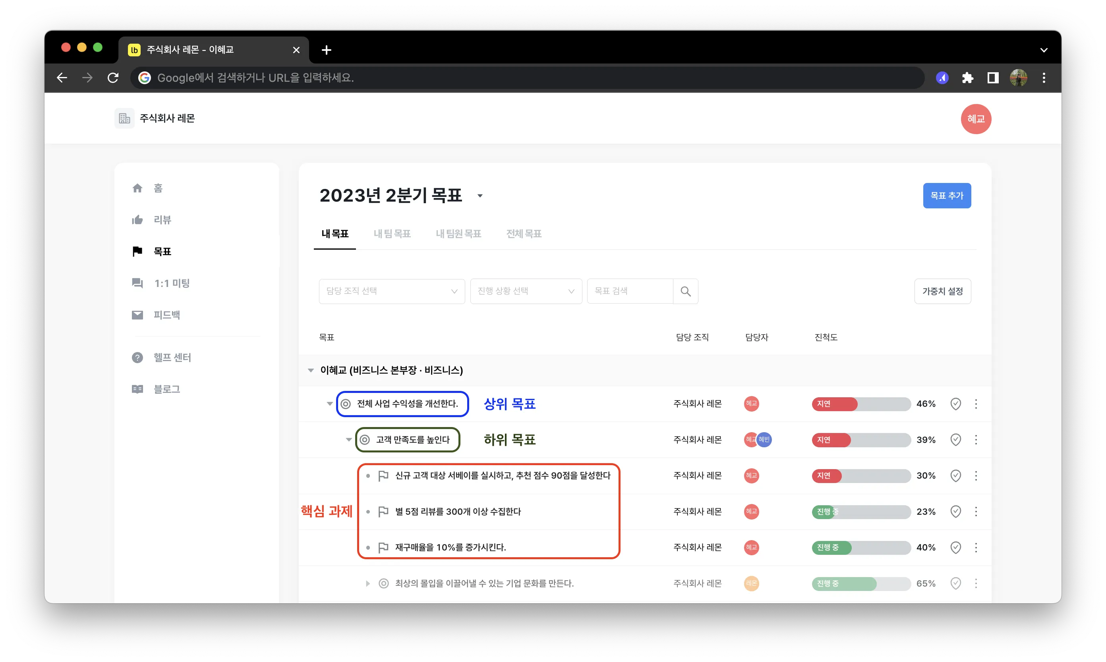
Task: Expand the 최상의 몰입 기업 문화 objective
Action: click(367, 583)
